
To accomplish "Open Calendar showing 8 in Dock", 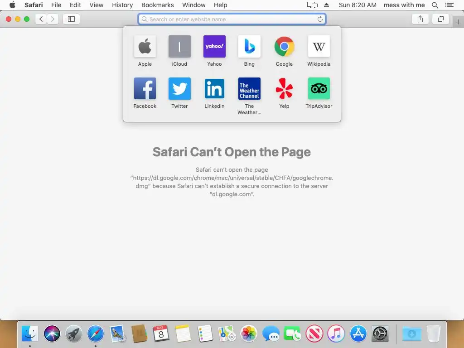I will click(x=161, y=333).
